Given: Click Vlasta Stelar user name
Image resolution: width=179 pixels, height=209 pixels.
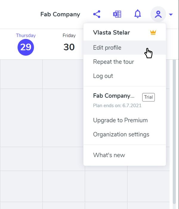Looking at the screenshot, I should 111,32.
